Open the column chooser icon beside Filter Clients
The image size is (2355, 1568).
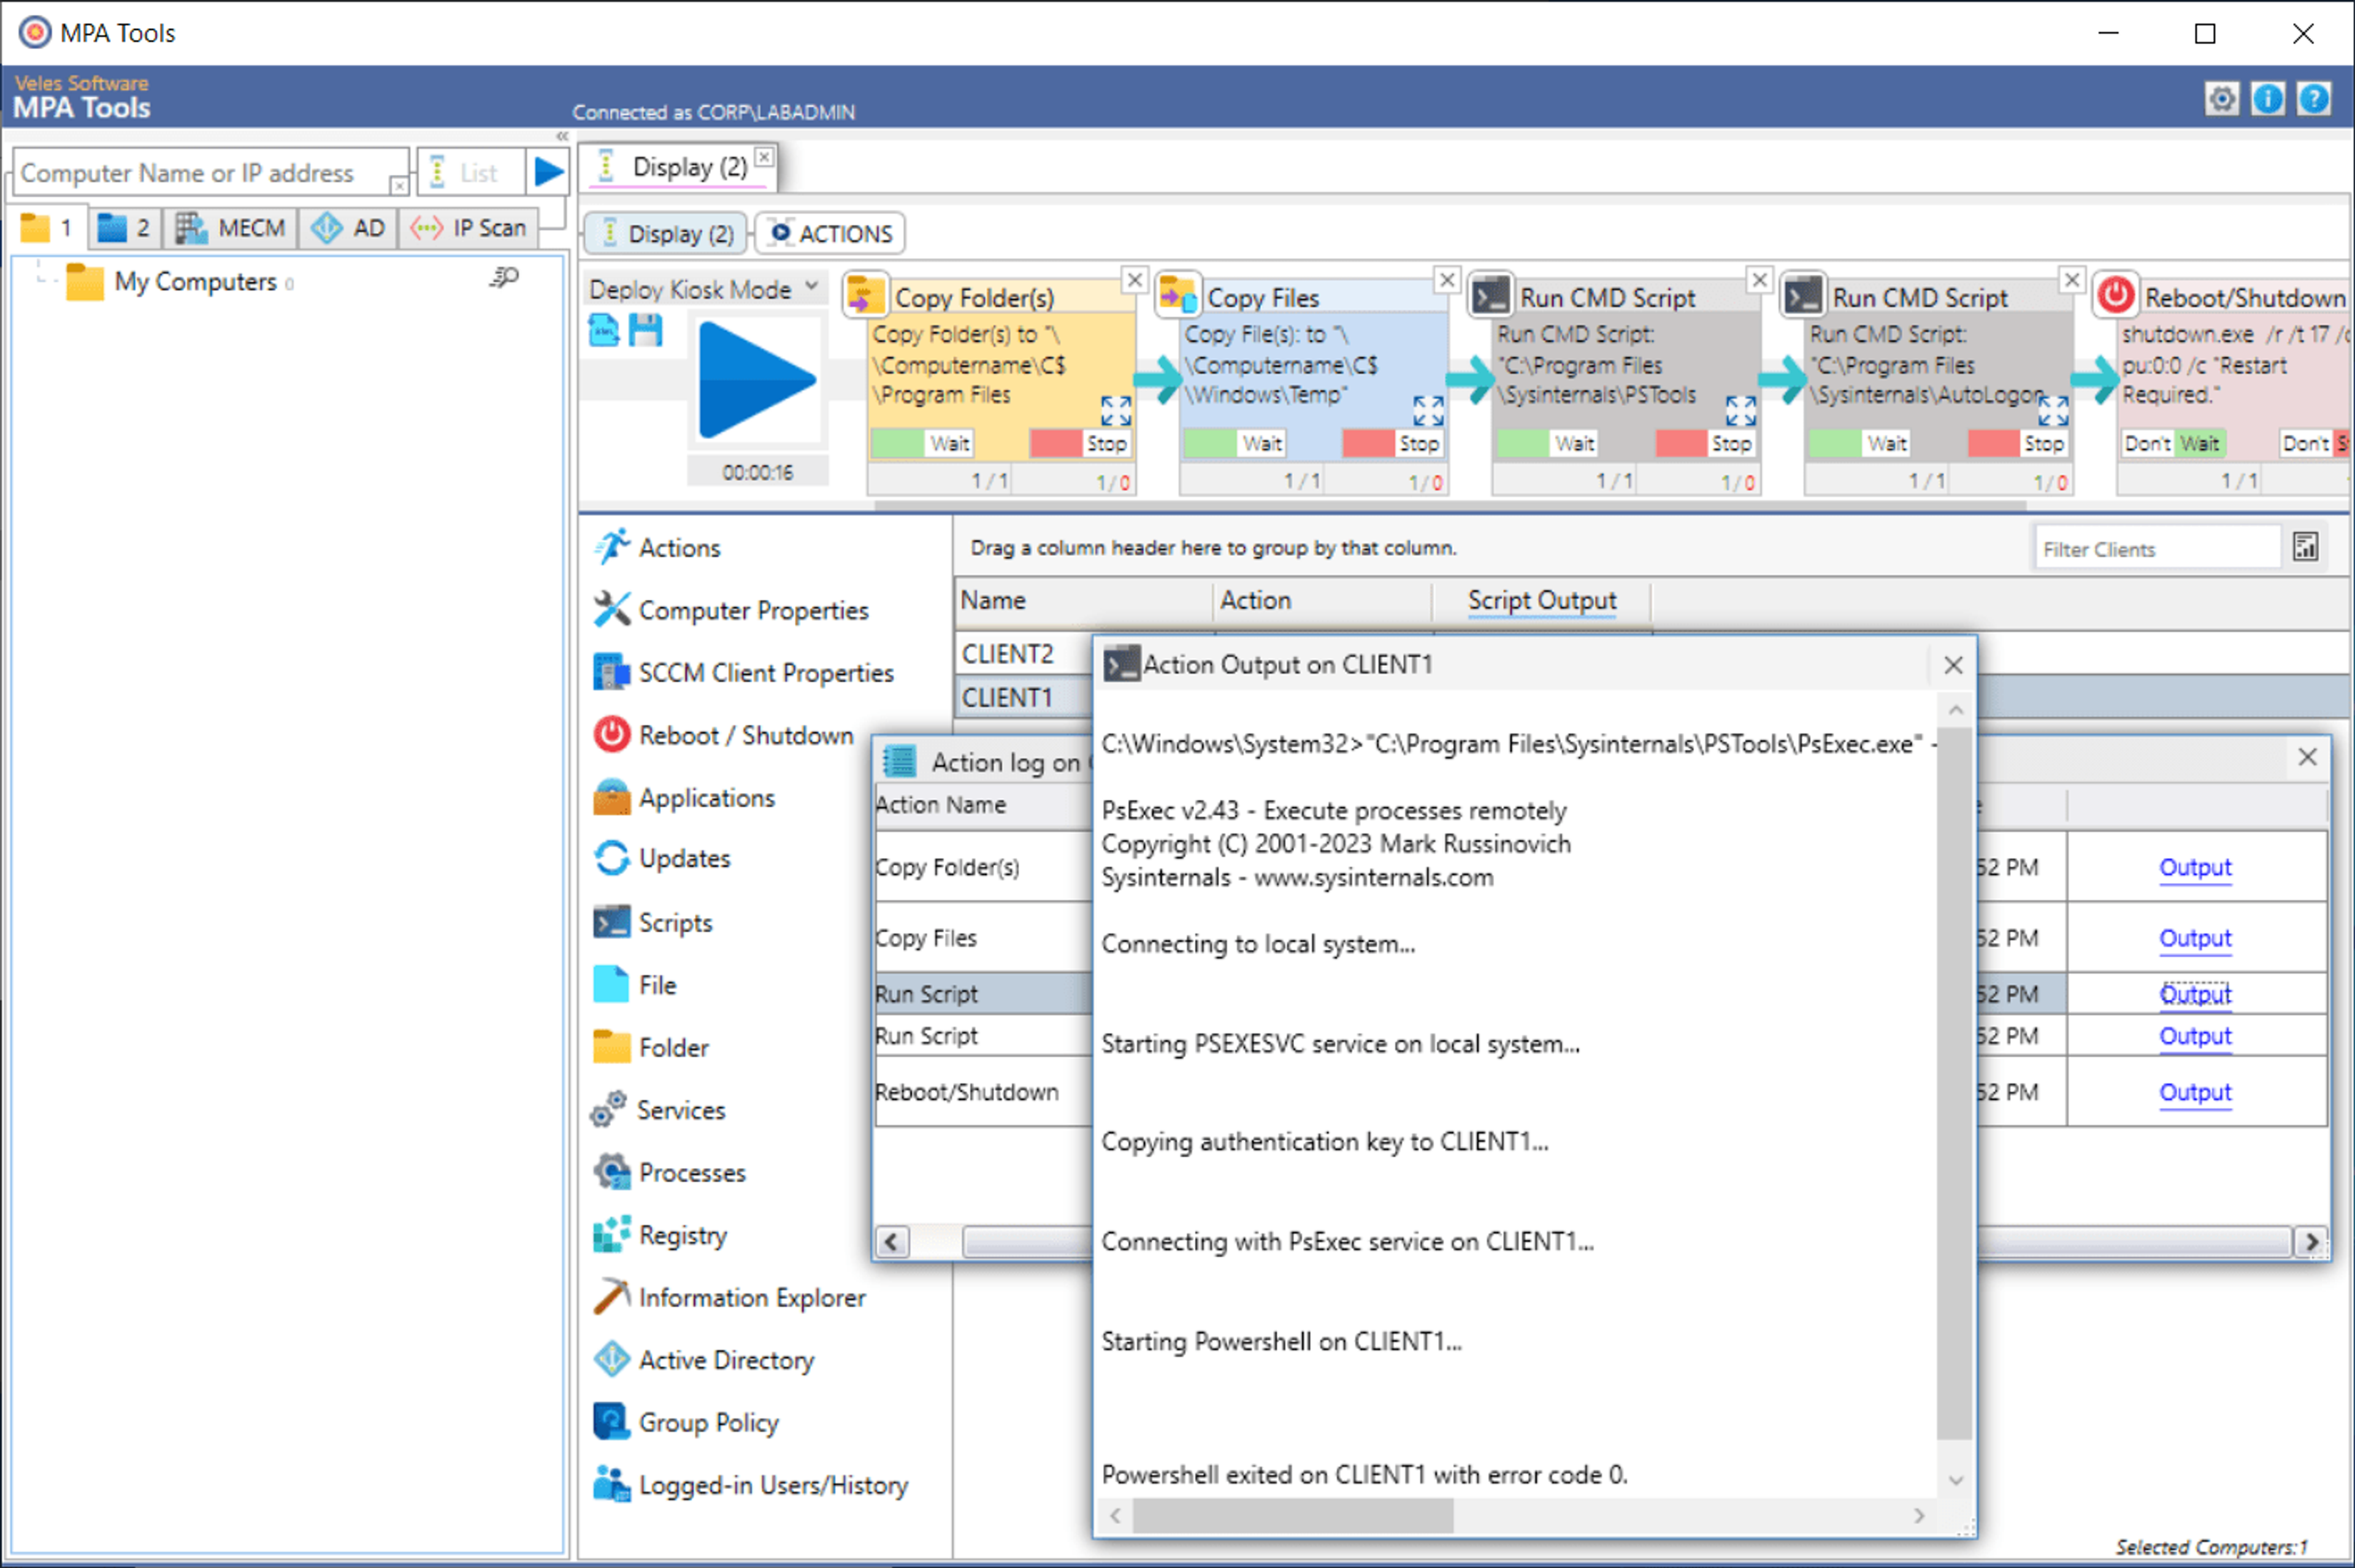click(2305, 547)
